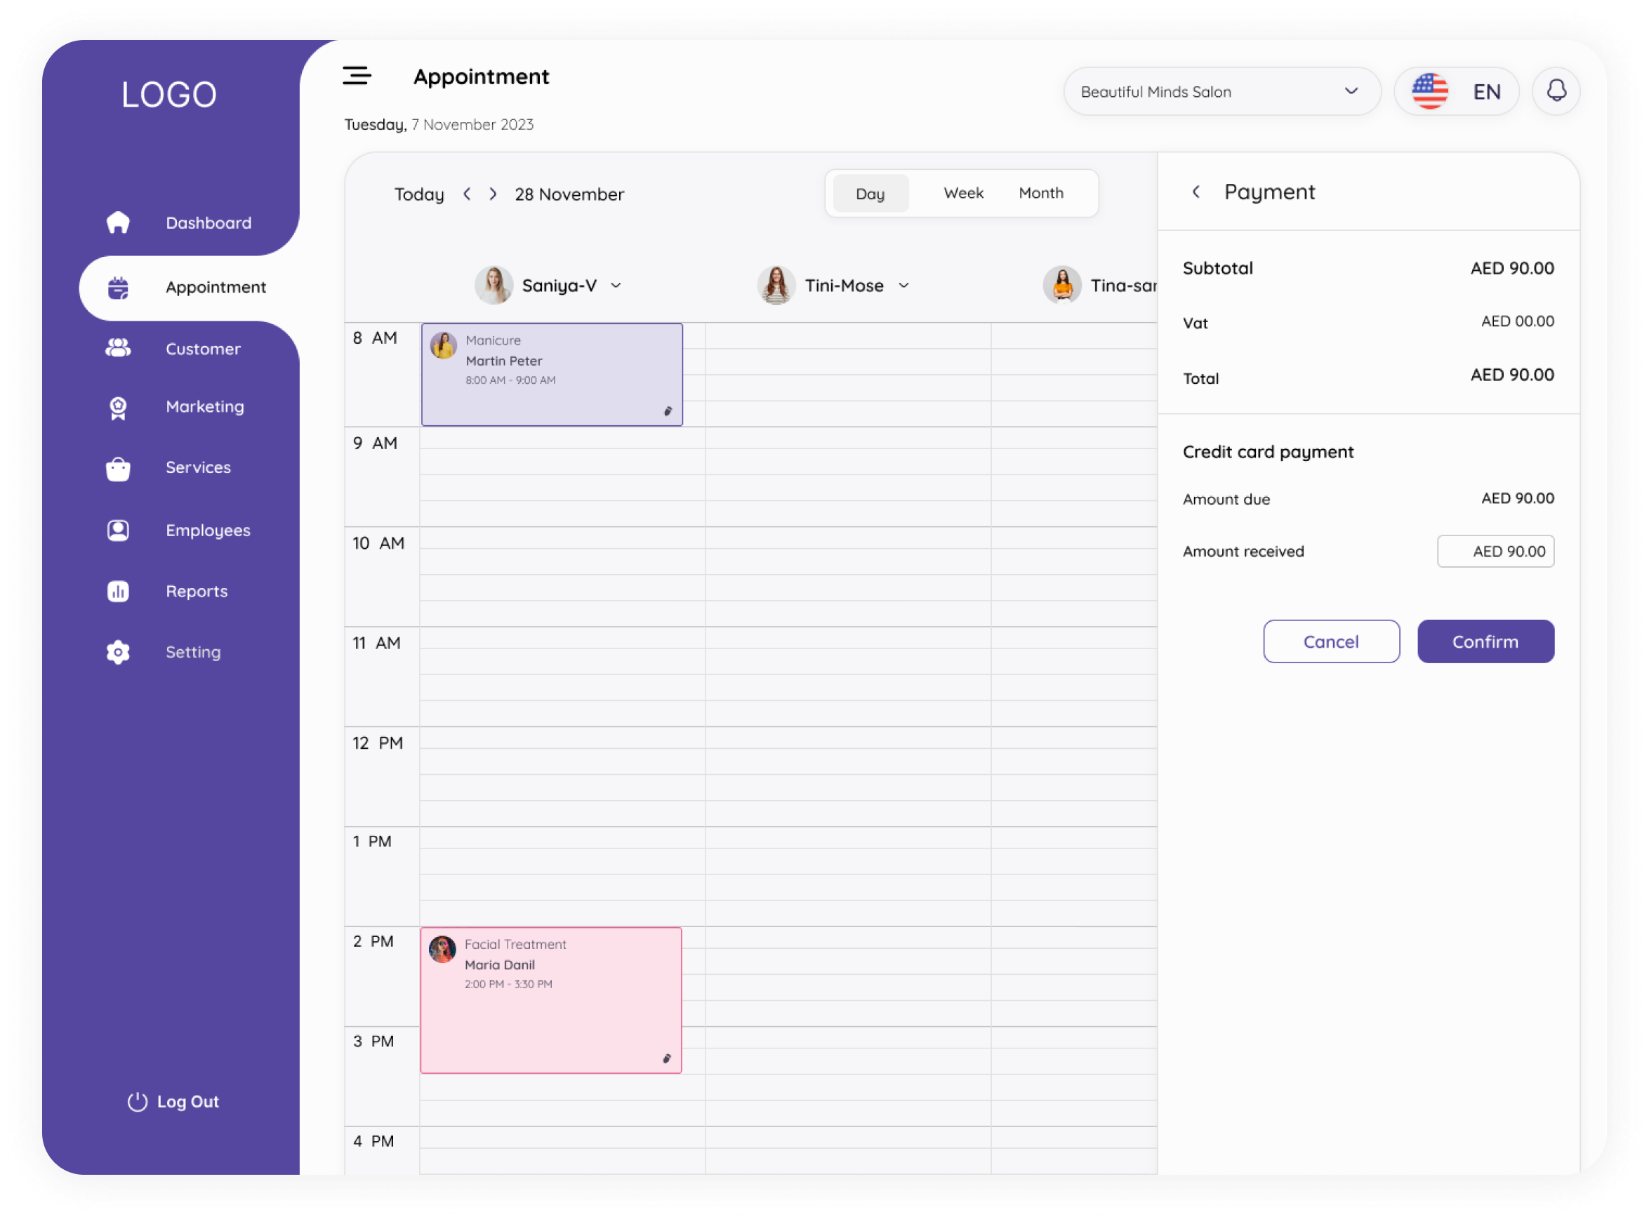Click the Services bag icon

[118, 468]
